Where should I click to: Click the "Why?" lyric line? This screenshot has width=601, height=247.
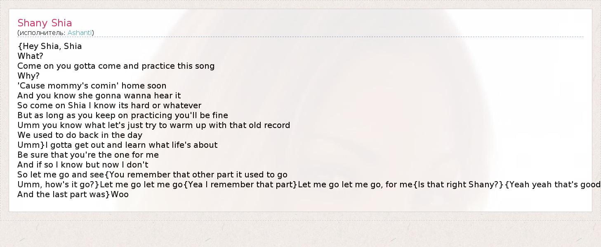[28, 76]
